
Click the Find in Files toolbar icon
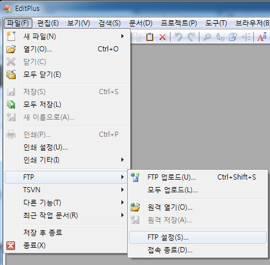233,37
